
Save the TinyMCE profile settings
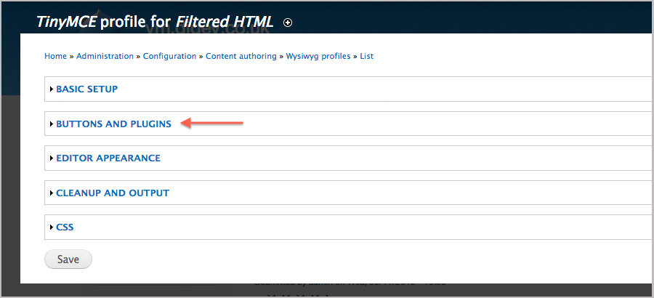68,259
